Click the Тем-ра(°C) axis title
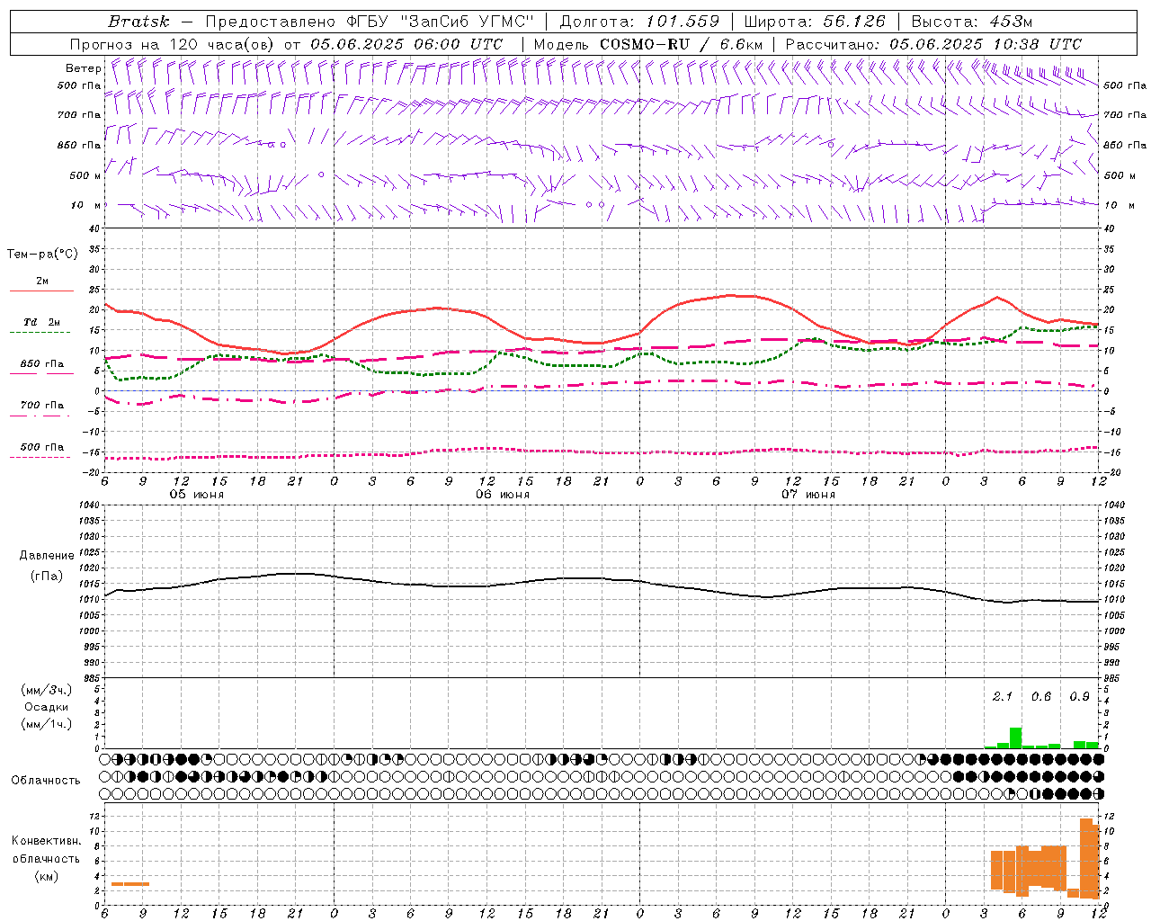 [42, 255]
